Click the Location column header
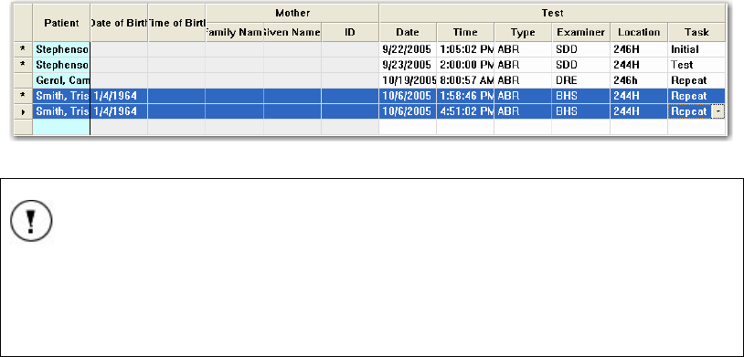 (639, 32)
